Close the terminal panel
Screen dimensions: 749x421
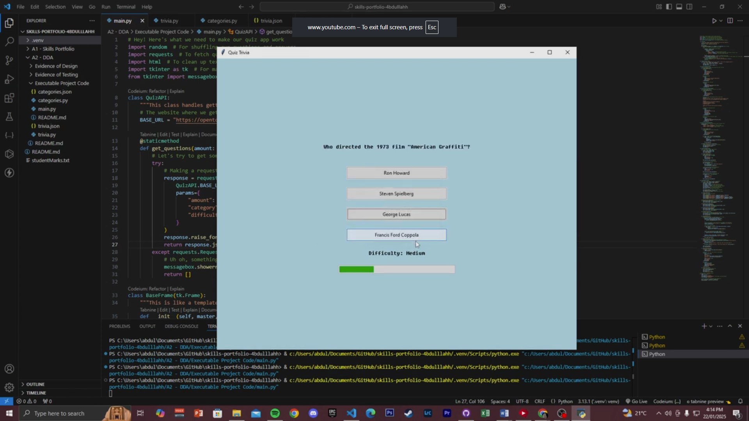[740, 326]
